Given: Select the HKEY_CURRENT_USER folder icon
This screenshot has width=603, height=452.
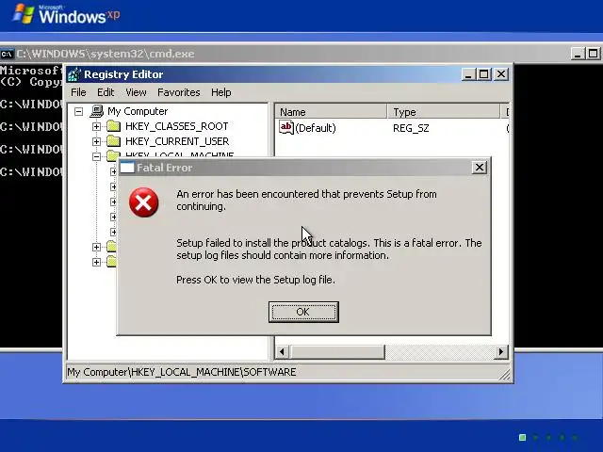Looking at the screenshot, I should point(113,141).
